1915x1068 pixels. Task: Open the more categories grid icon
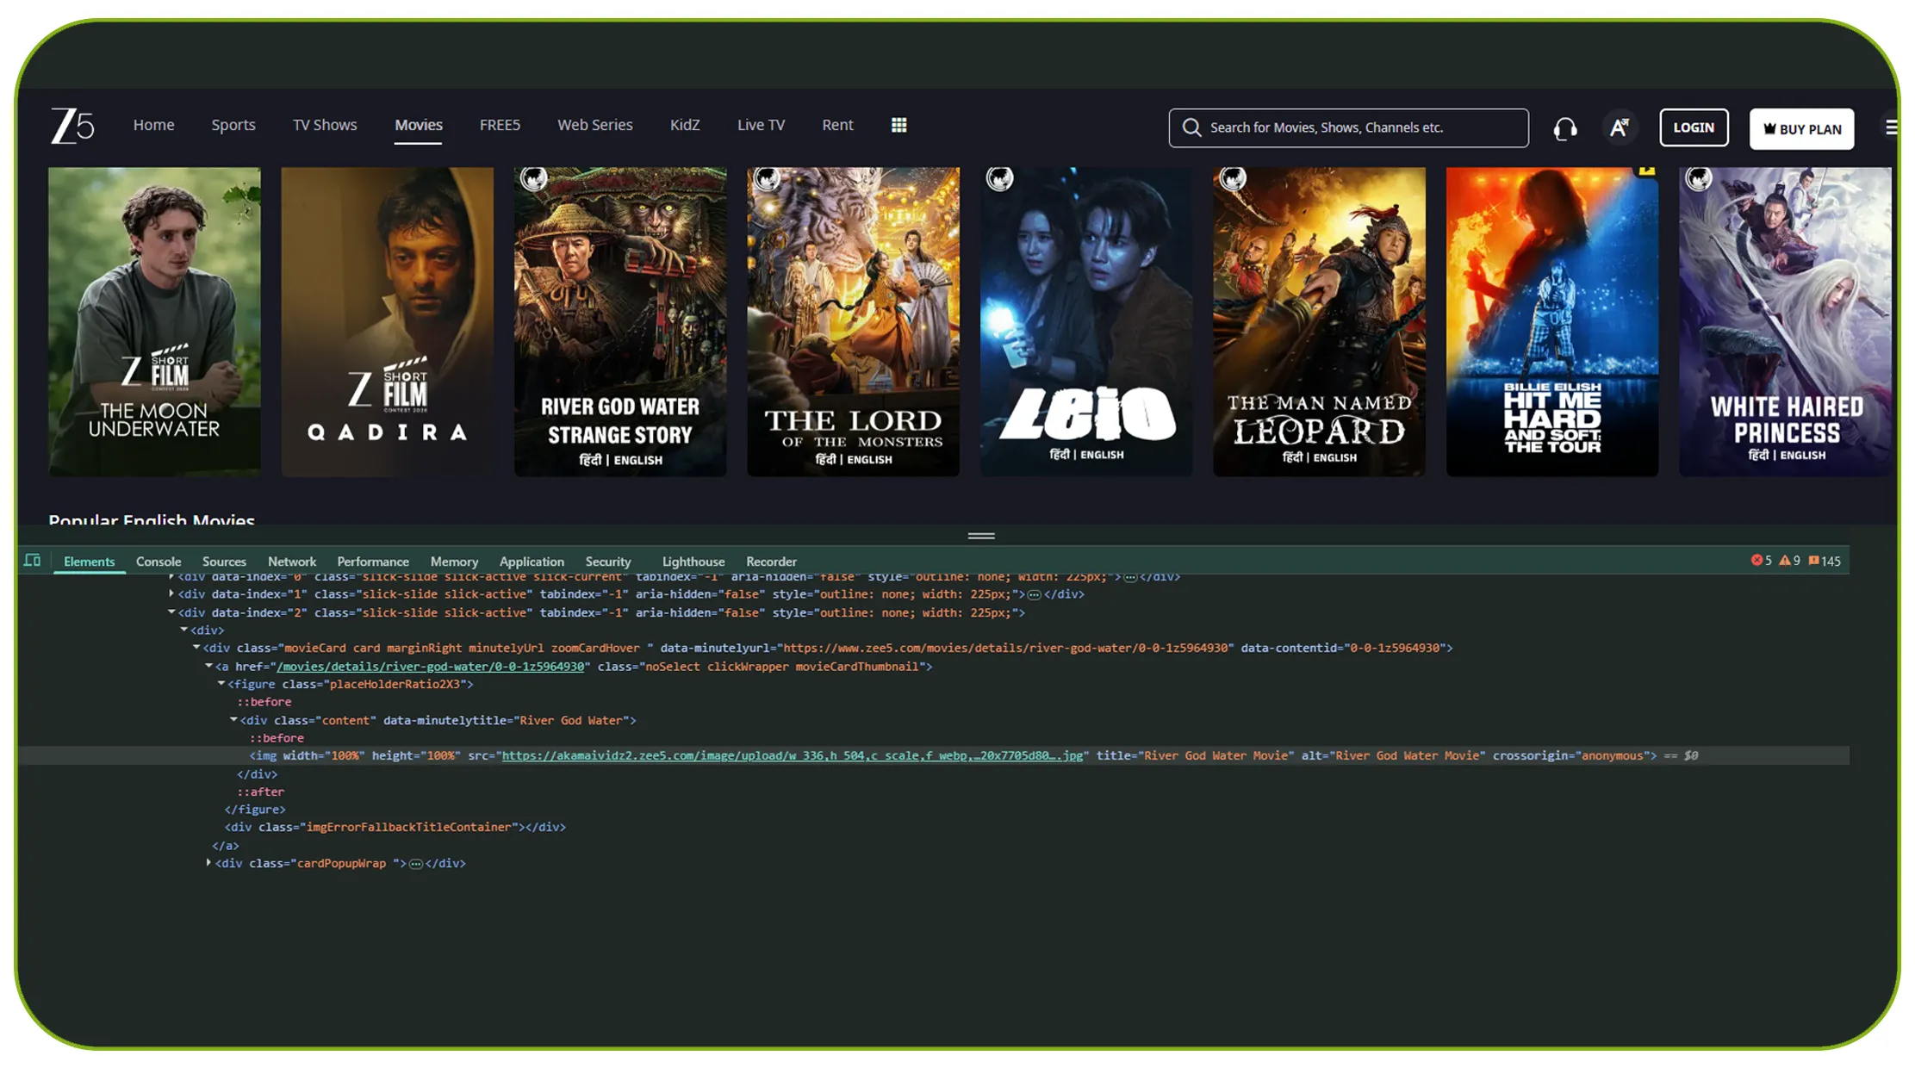[x=898, y=125]
